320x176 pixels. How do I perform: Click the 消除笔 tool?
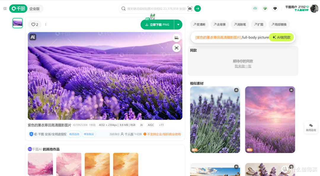240,24
